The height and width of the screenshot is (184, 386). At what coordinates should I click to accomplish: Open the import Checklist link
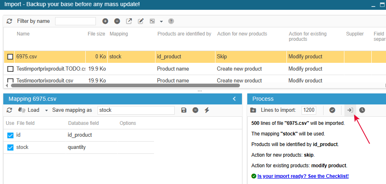pyautogui.click(x=303, y=176)
